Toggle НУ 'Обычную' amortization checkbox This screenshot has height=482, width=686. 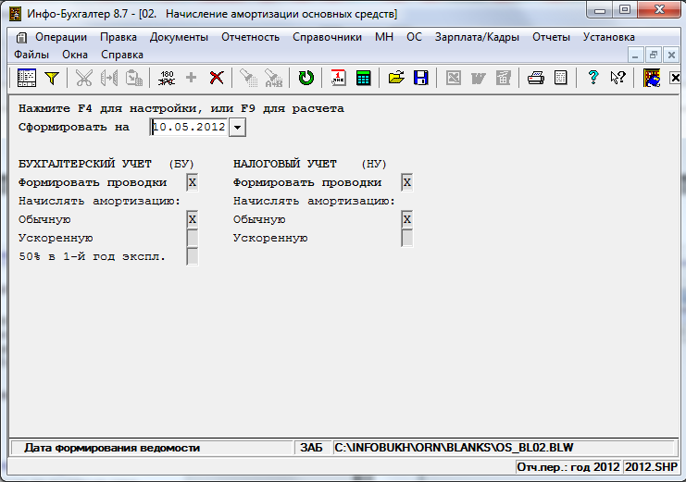407,219
